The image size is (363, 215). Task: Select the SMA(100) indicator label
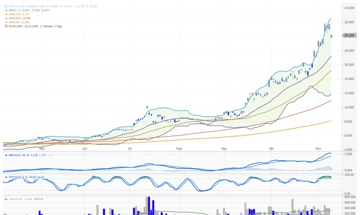tap(15, 18)
